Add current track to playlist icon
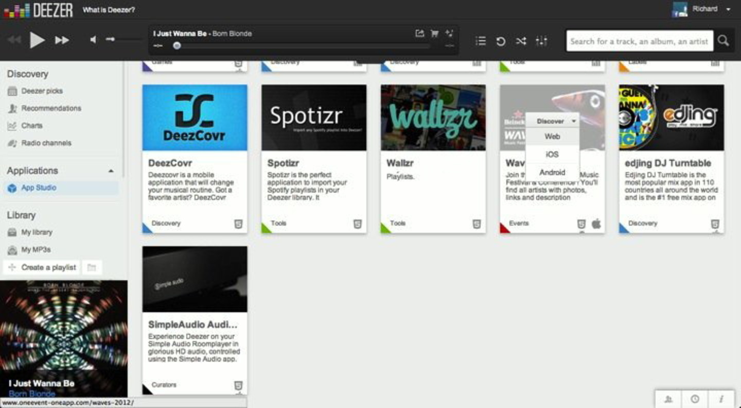 449,33
